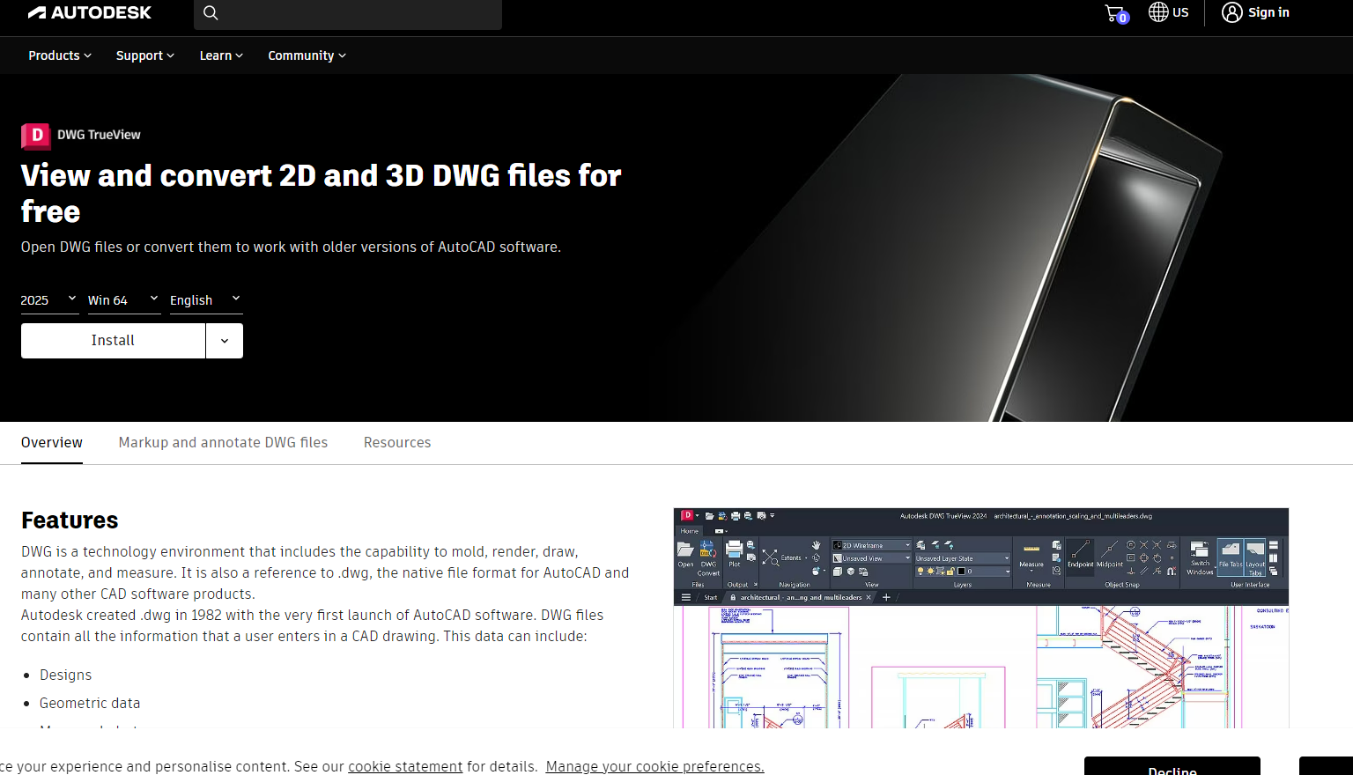The width and height of the screenshot is (1353, 775).
Task: Click the Designs bullet item
Action: click(65, 675)
